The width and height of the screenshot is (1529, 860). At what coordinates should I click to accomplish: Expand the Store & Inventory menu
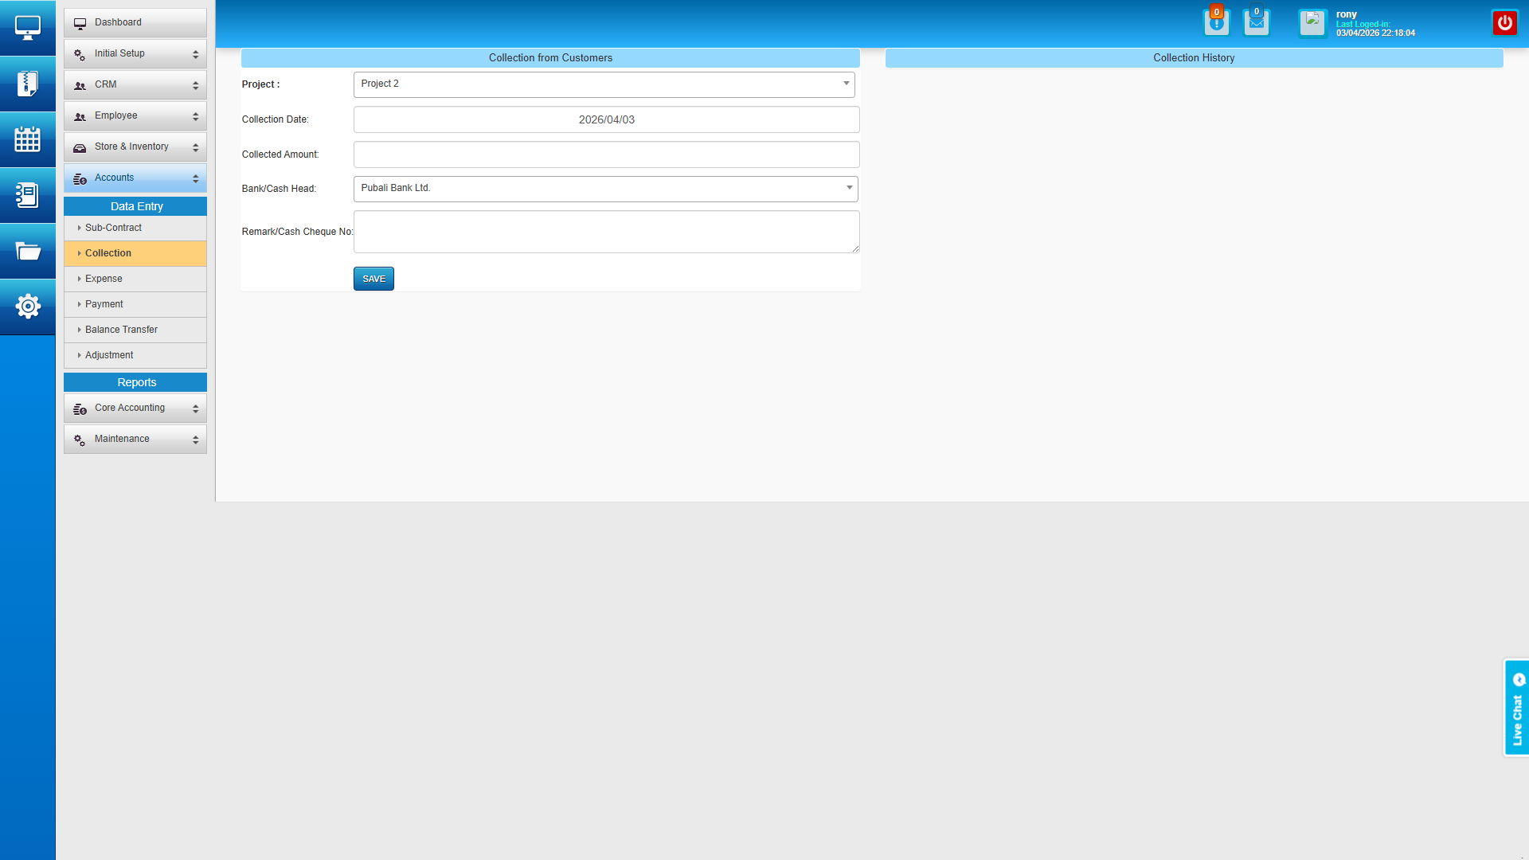(135, 147)
